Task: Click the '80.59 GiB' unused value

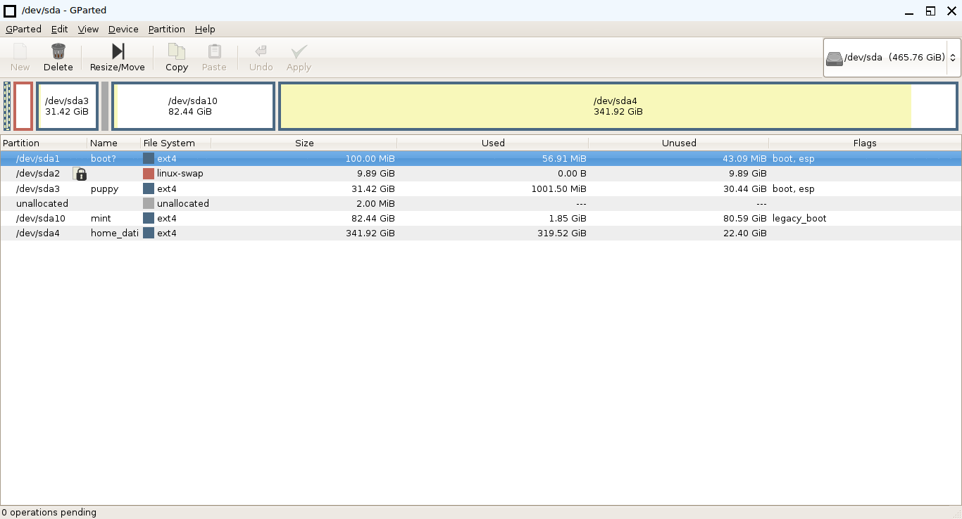Action: [x=745, y=219]
